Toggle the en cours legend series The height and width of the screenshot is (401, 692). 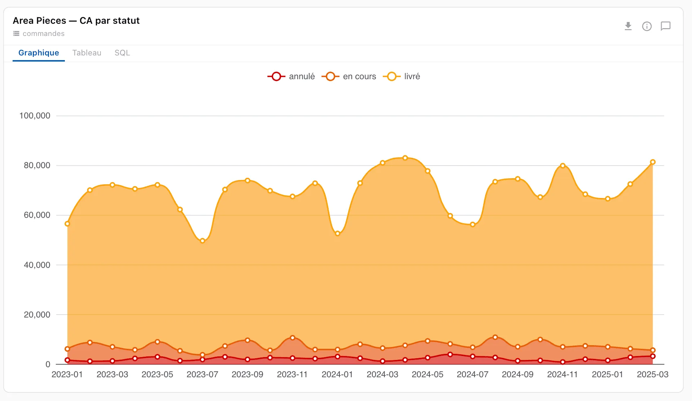[349, 76]
